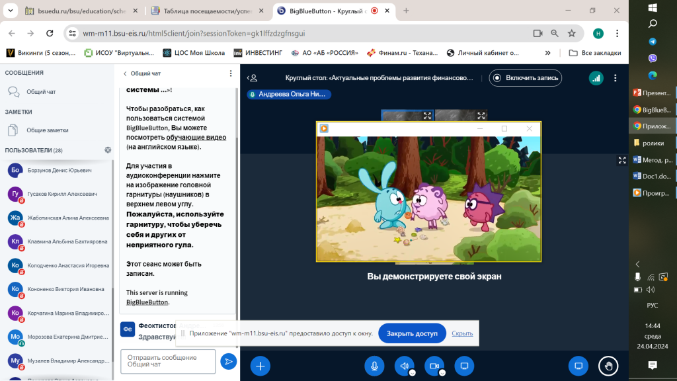677x381 pixels.
Task: Bookmark this page star
Action: point(572,33)
